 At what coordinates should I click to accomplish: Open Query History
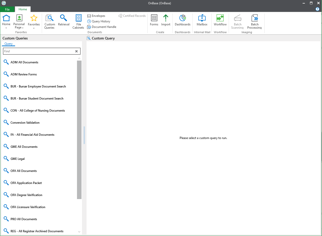[99, 21]
